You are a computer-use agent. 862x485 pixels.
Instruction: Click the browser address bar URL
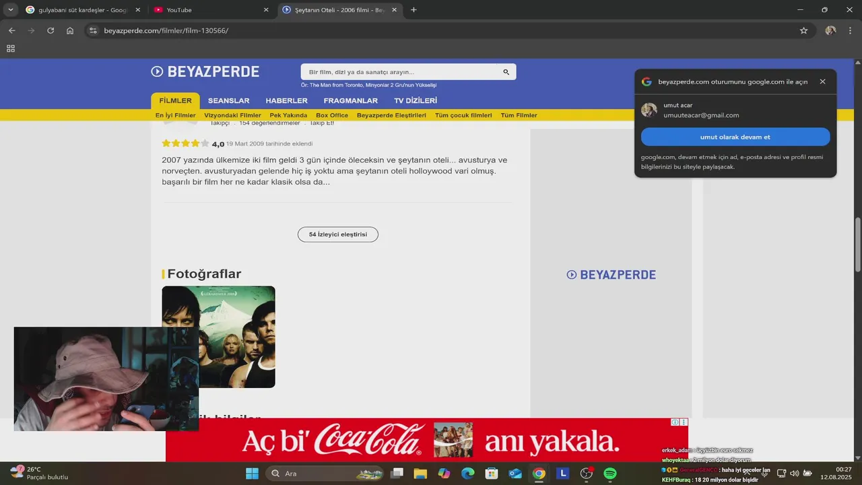166,30
